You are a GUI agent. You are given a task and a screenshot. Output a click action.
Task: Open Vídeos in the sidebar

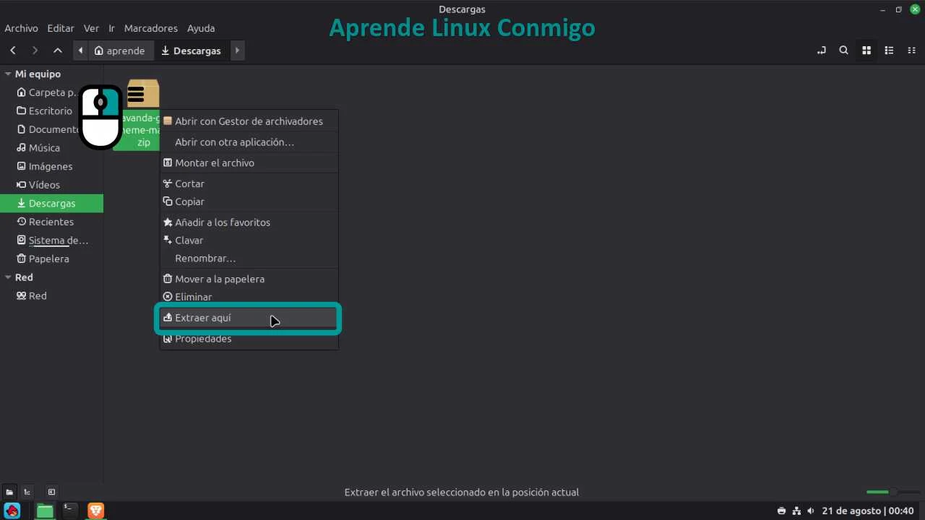(51, 185)
